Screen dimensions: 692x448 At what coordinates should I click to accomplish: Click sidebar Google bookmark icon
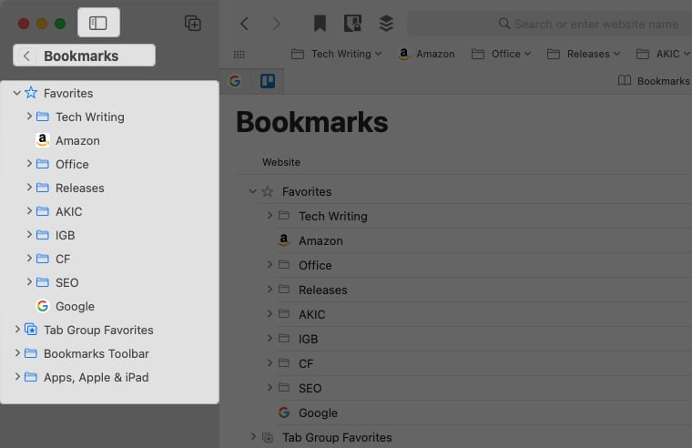point(43,306)
